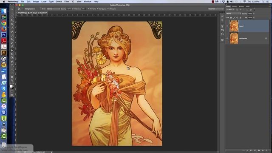Viewport: 272px width, 153px height.
Task: Toggle the Contiguous checkbox
Action: click(x=98, y=8)
